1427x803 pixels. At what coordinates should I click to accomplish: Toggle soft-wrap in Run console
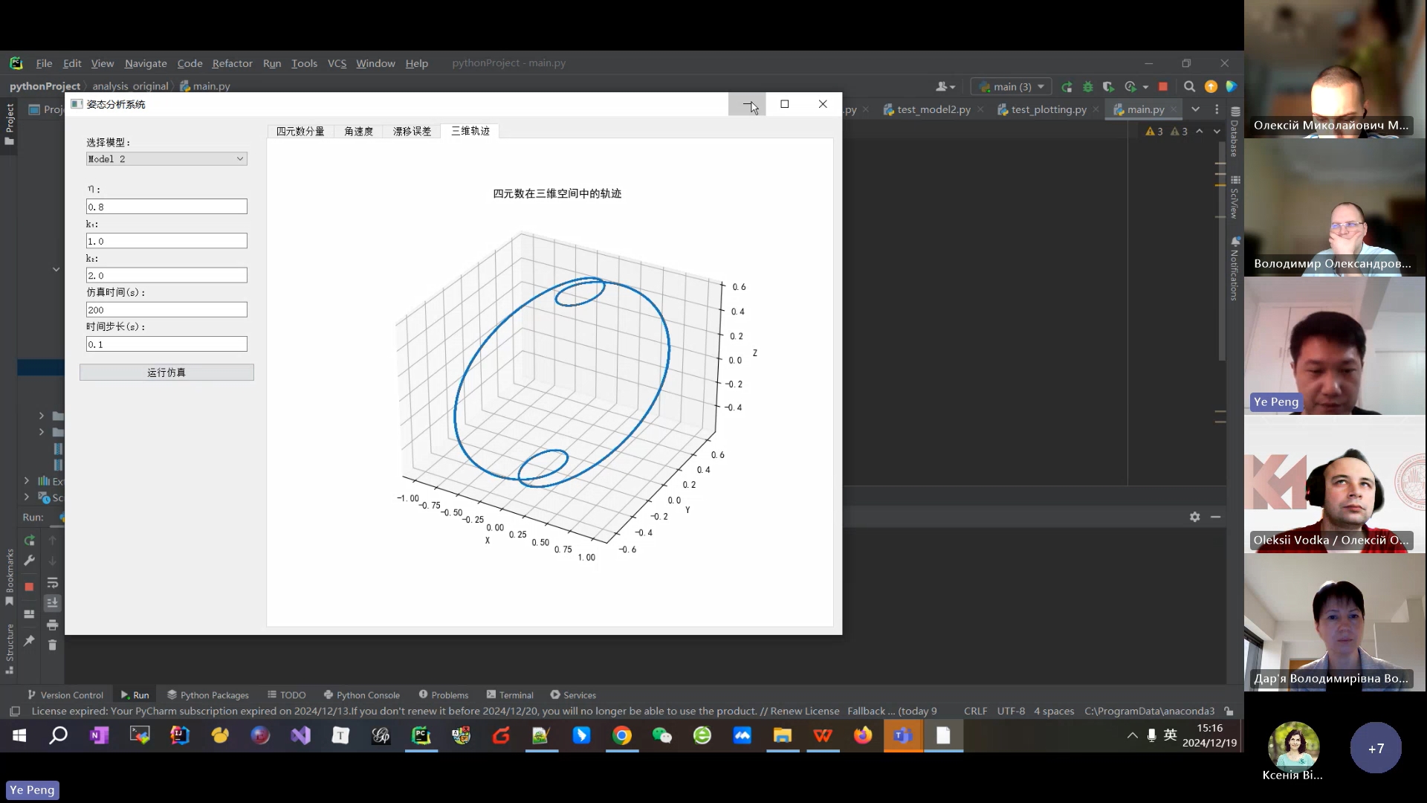tap(52, 583)
